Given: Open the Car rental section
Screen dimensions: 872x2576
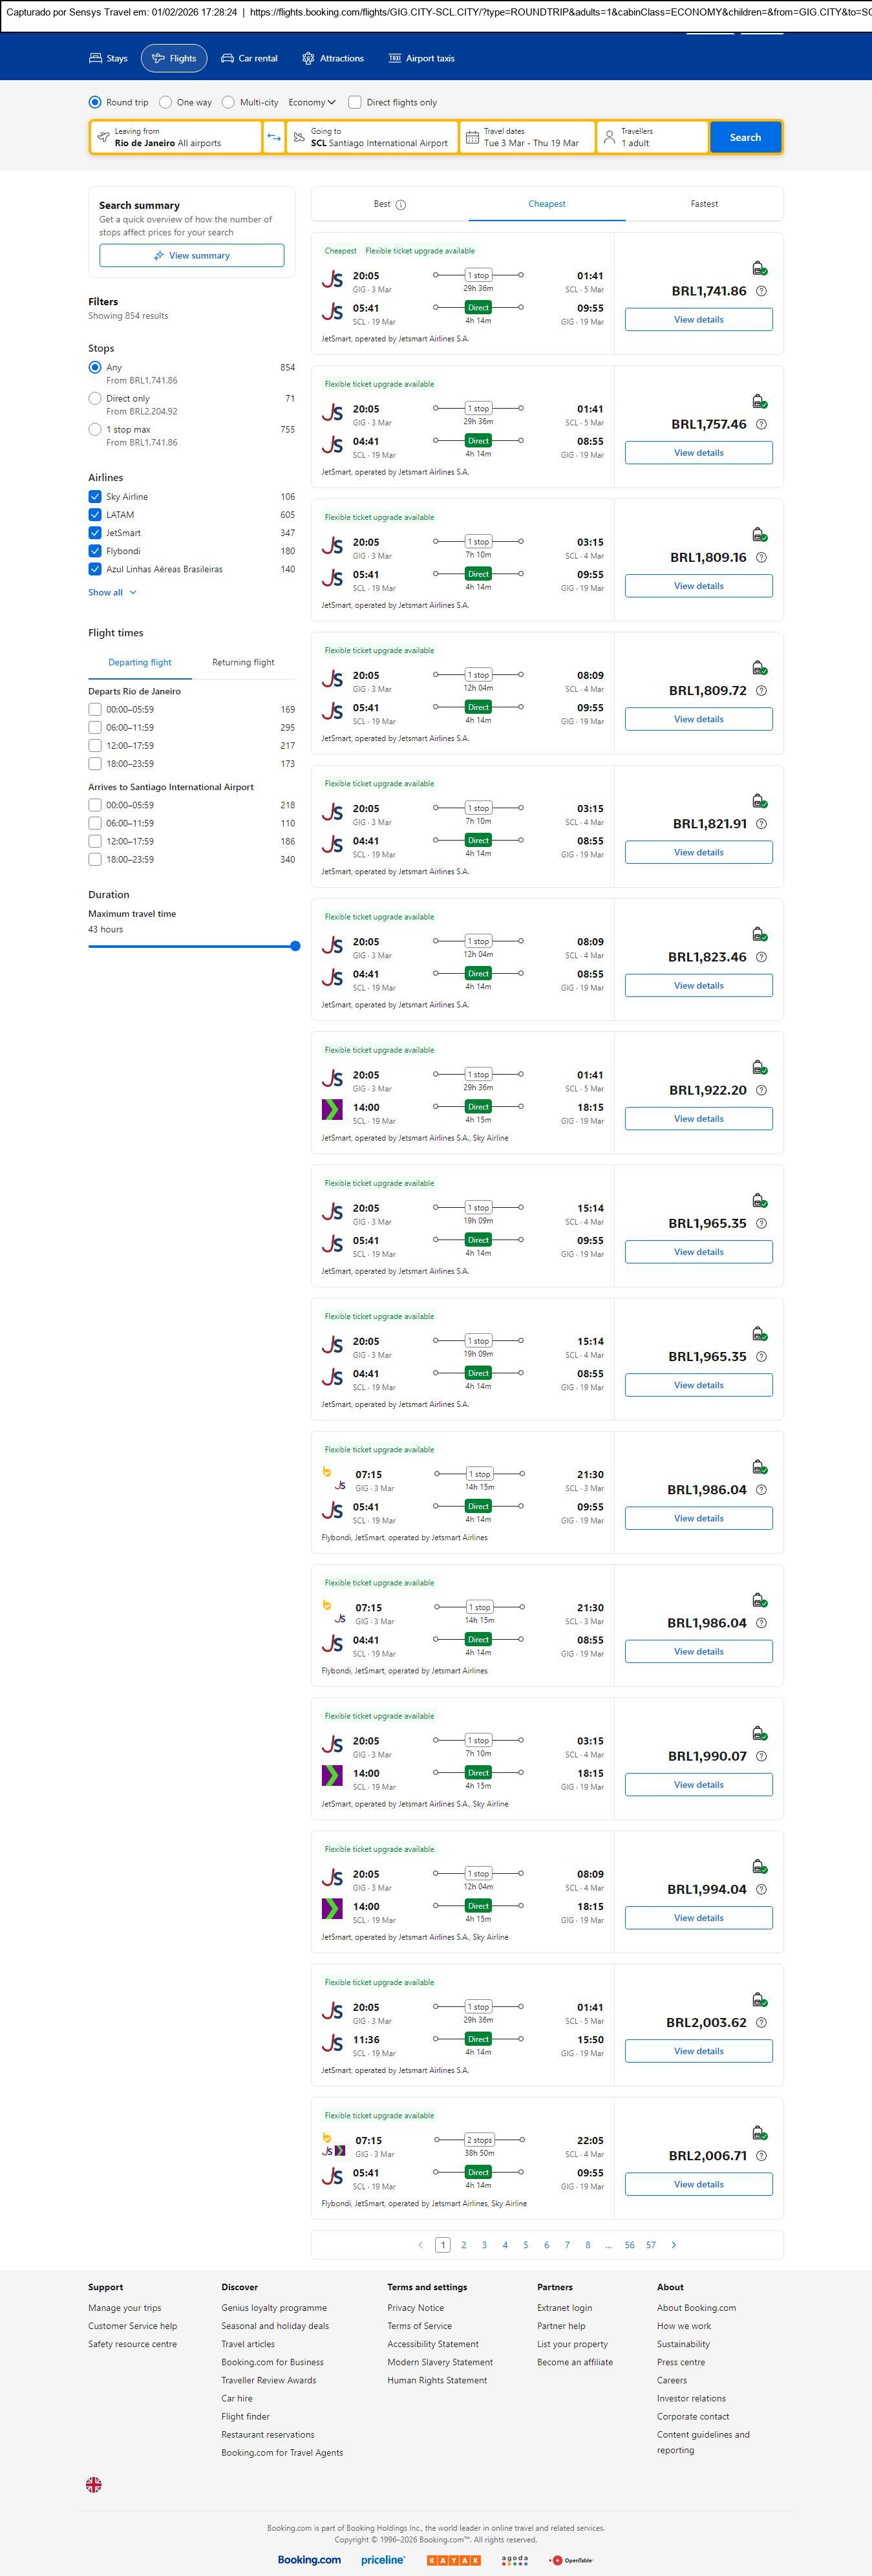Looking at the screenshot, I should tap(249, 59).
